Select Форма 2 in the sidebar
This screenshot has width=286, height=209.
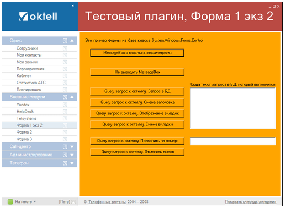[x=40, y=132]
